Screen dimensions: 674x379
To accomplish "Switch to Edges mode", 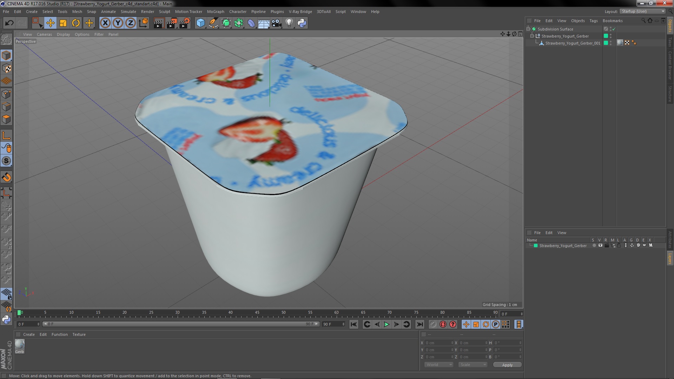I will [x=6, y=107].
